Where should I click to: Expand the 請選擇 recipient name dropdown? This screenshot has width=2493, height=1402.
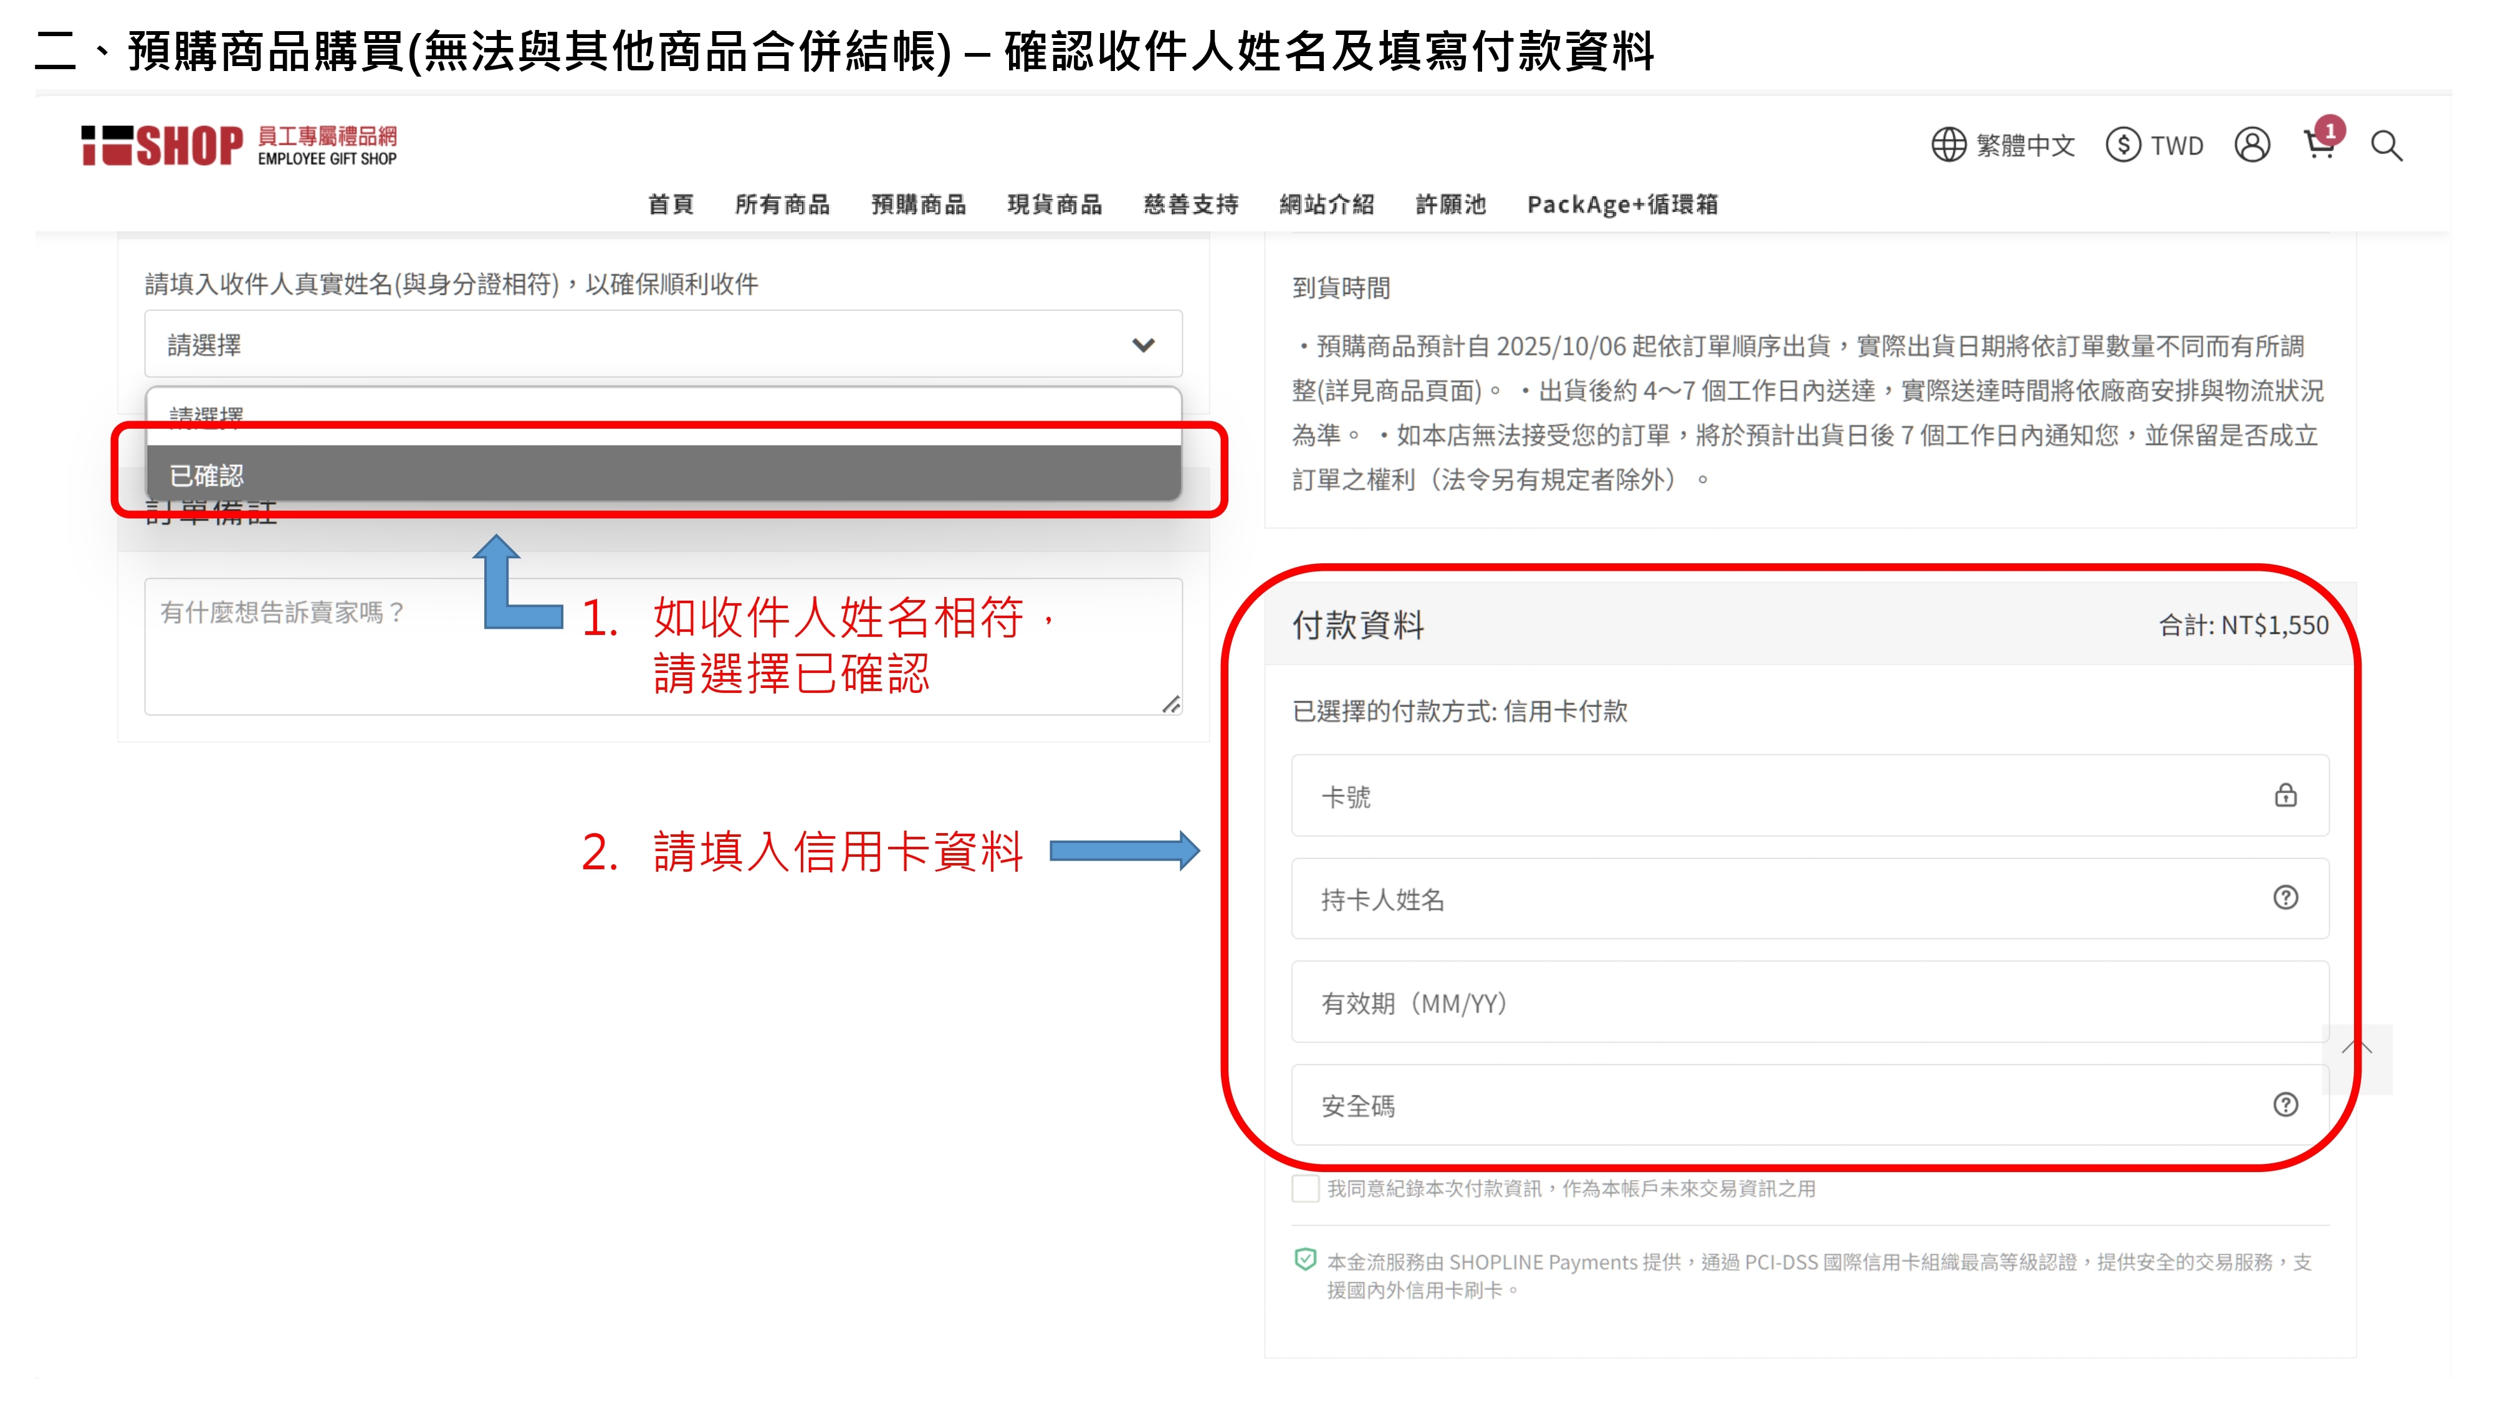tap(663, 345)
